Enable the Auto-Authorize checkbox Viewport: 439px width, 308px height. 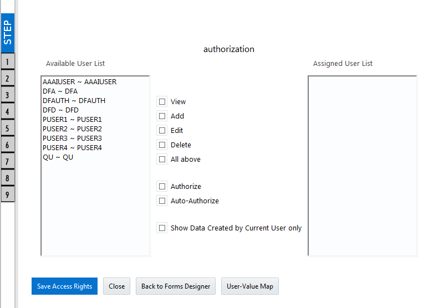tap(162, 201)
